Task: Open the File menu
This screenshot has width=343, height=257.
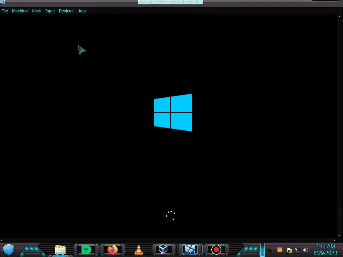Action: tap(5, 11)
